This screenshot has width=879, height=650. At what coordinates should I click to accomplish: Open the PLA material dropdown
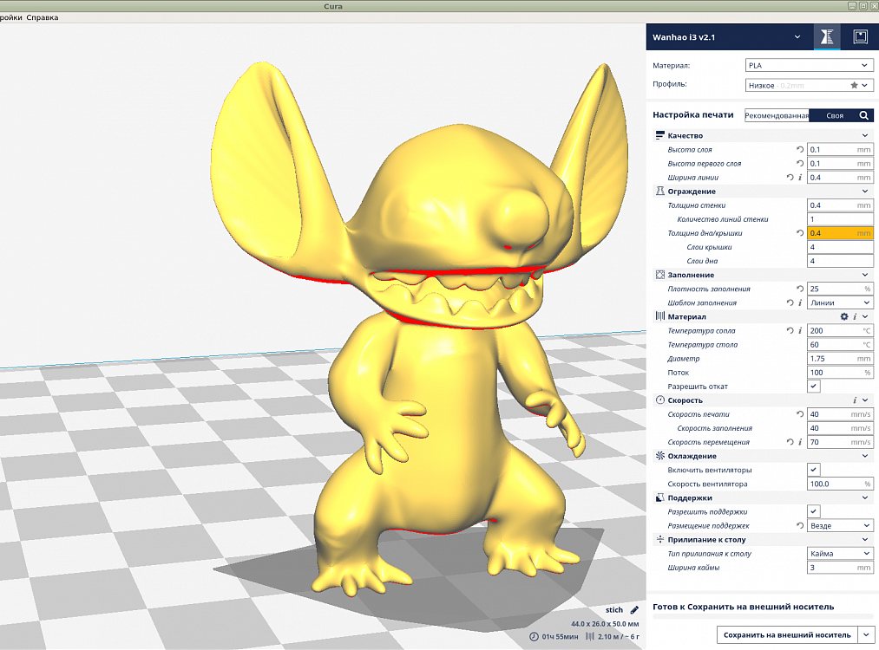click(809, 65)
